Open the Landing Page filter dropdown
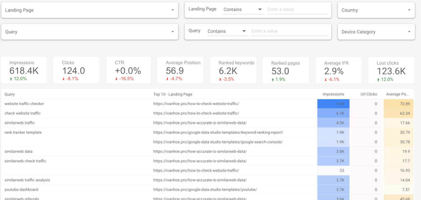 (90, 10)
